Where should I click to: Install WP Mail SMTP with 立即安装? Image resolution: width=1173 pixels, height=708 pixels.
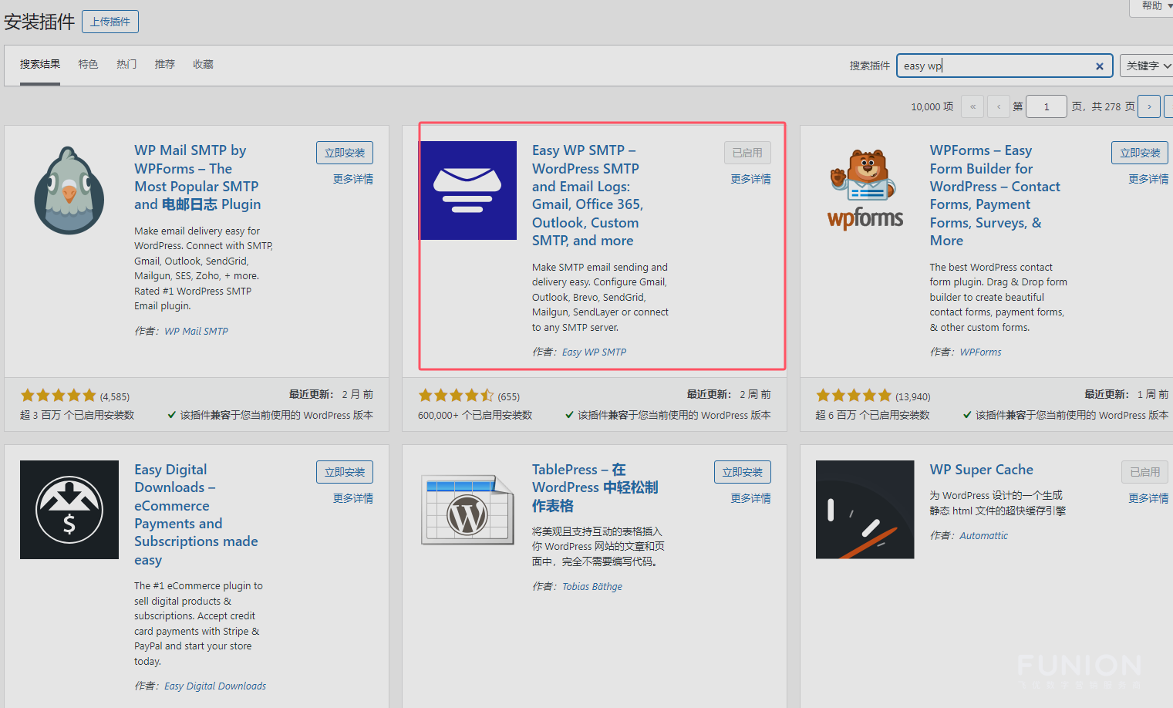pyautogui.click(x=345, y=153)
